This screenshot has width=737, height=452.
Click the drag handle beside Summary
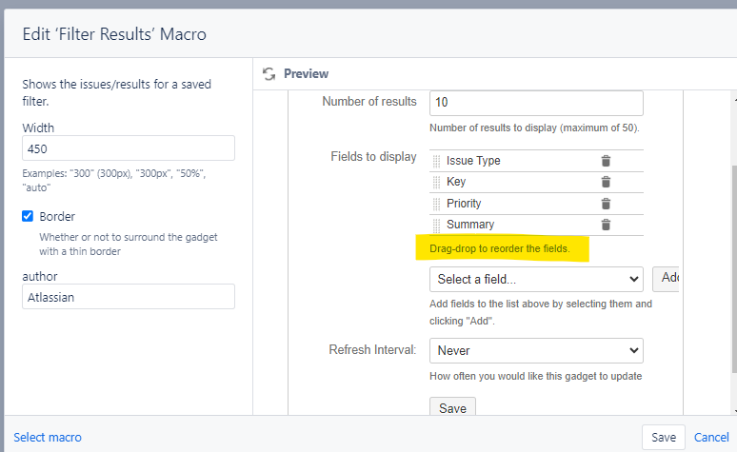click(436, 226)
